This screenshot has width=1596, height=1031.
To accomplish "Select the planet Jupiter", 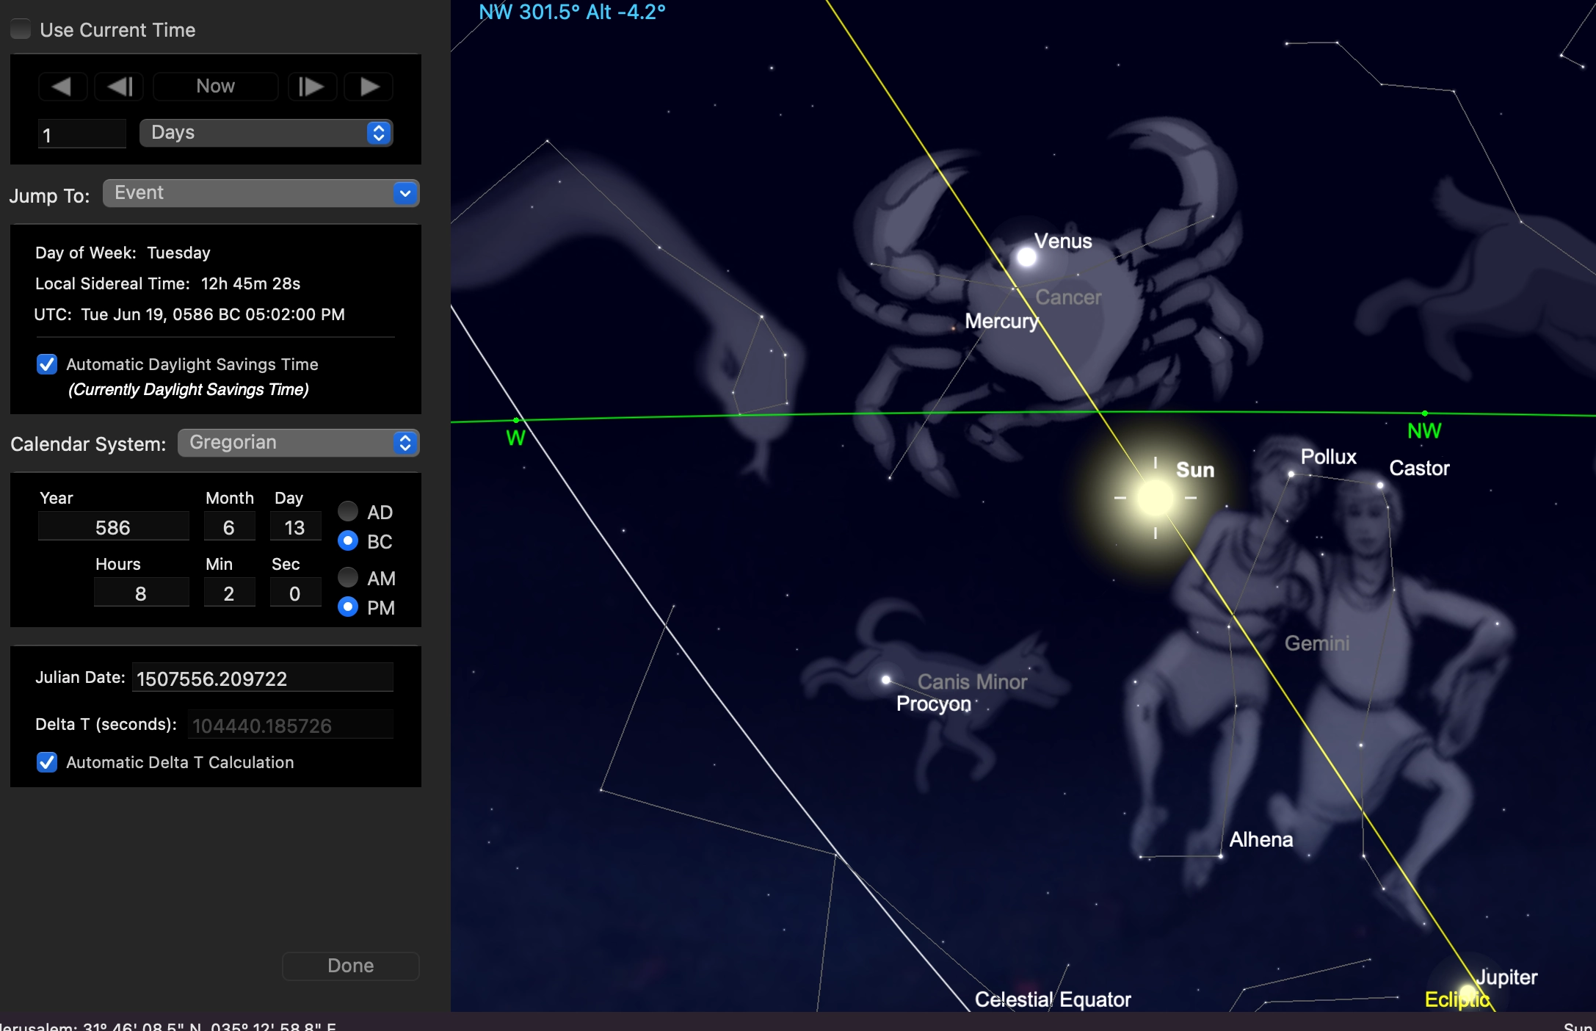I will (1467, 994).
